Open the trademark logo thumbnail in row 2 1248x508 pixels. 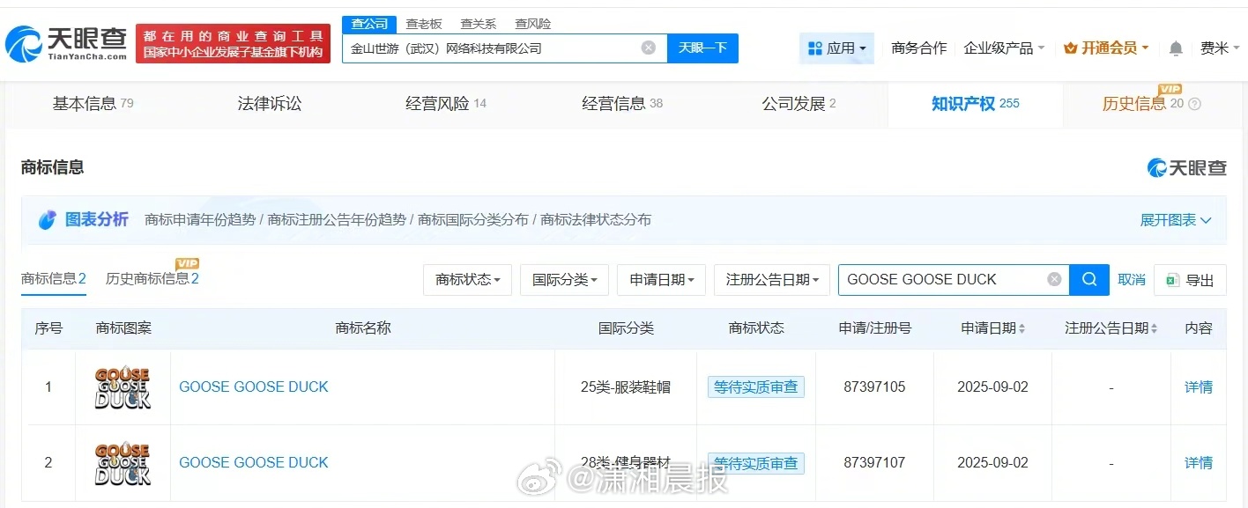123,463
